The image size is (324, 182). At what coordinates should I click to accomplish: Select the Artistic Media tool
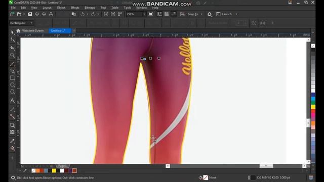pos(12,71)
